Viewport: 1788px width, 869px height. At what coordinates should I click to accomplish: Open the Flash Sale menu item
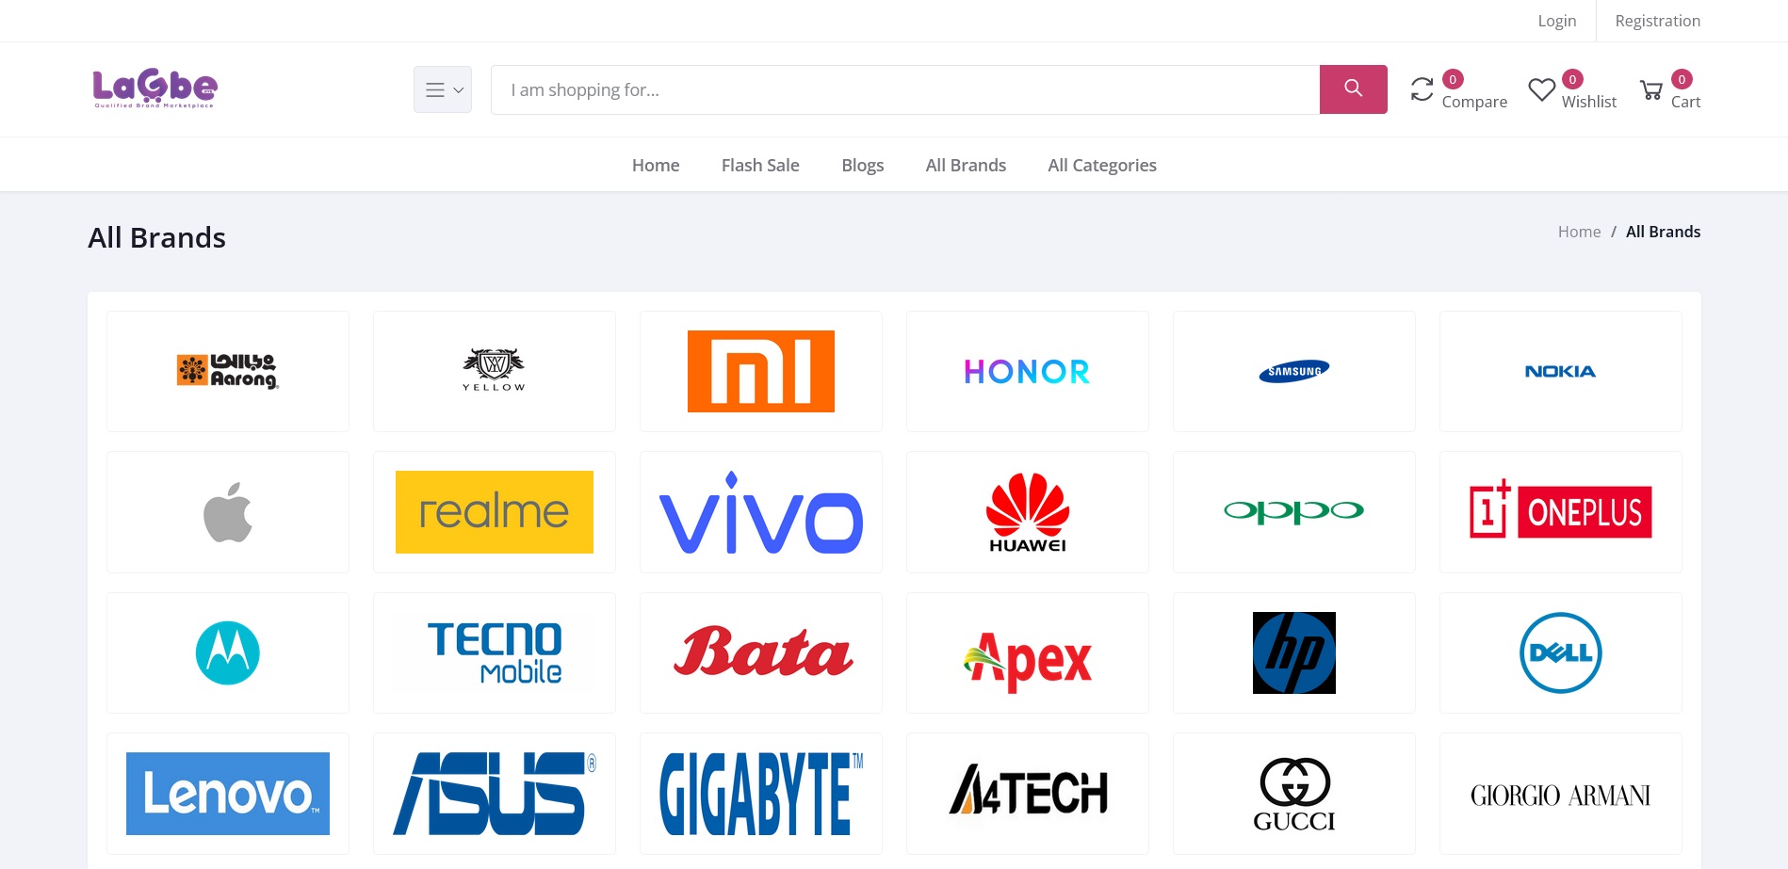click(x=760, y=165)
